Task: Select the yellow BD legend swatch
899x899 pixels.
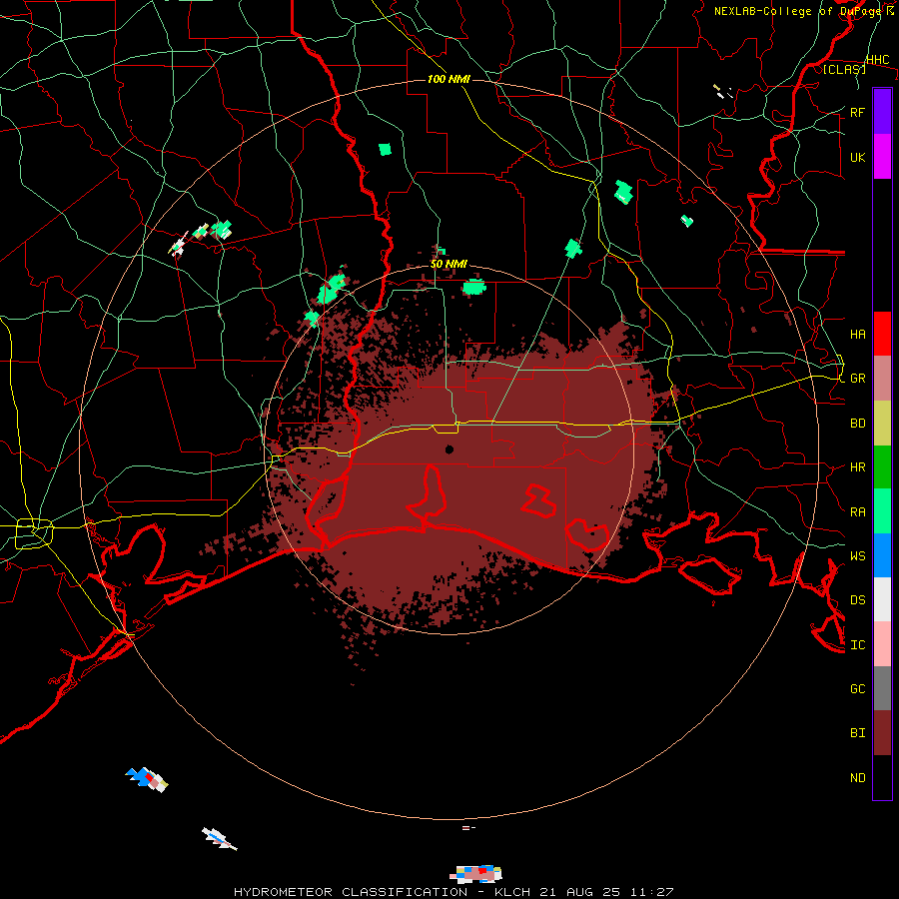Action: 882,423
